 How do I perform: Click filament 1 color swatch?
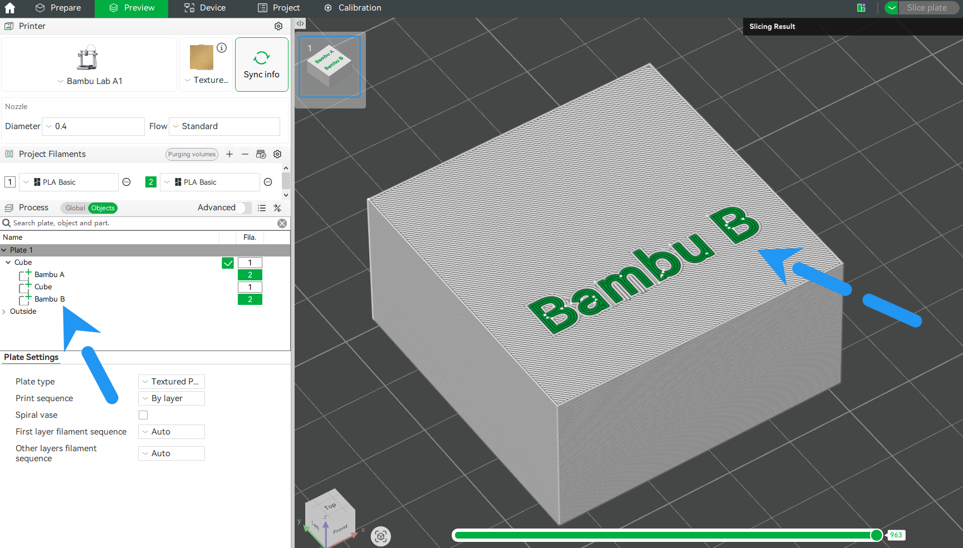click(x=10, y=182)
